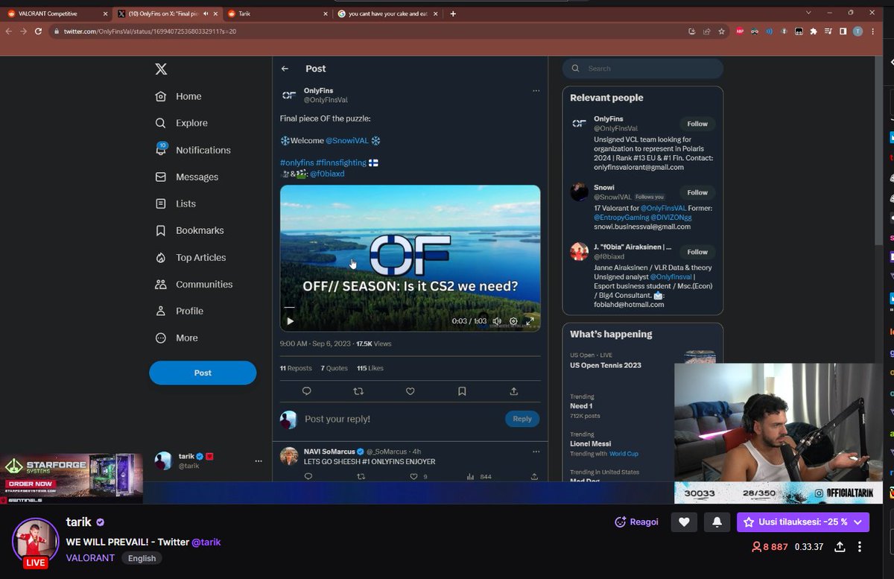Screen dimensions: 894x579
Task: Open Messages in the X sidebar
Action: 186,177
